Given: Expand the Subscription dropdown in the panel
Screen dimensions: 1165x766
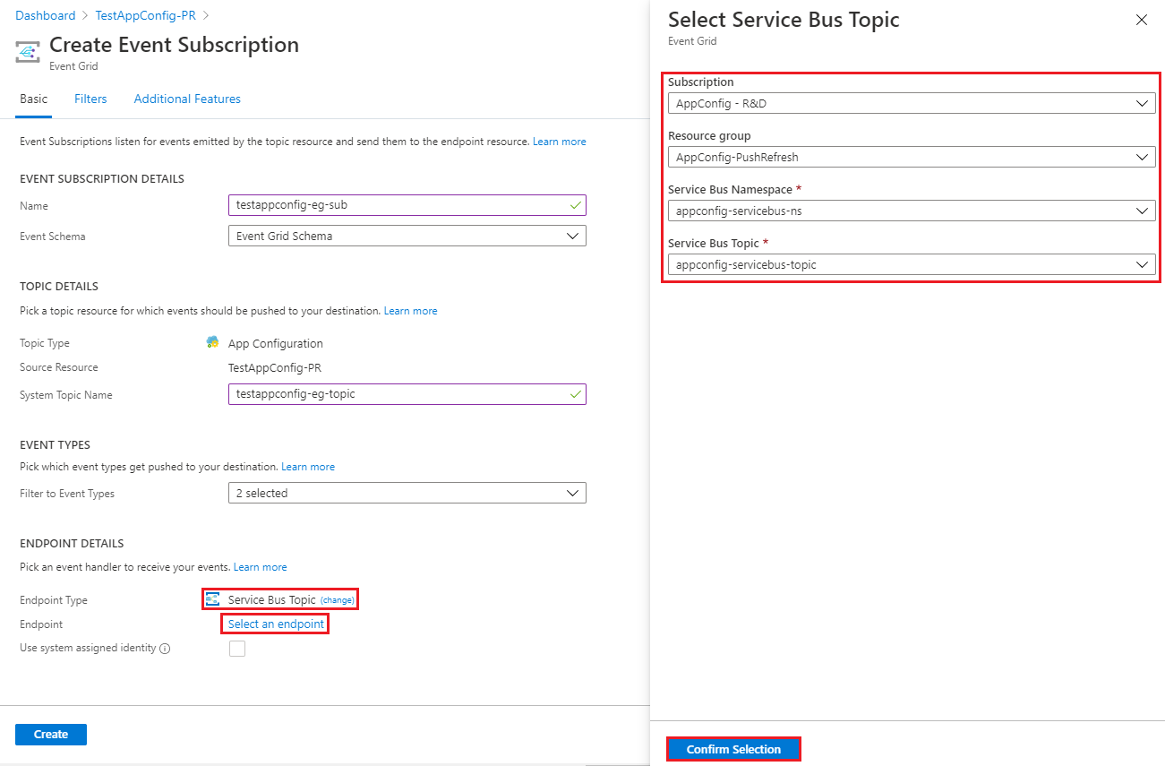Looking at the screenshot, I should pos(912,103).
